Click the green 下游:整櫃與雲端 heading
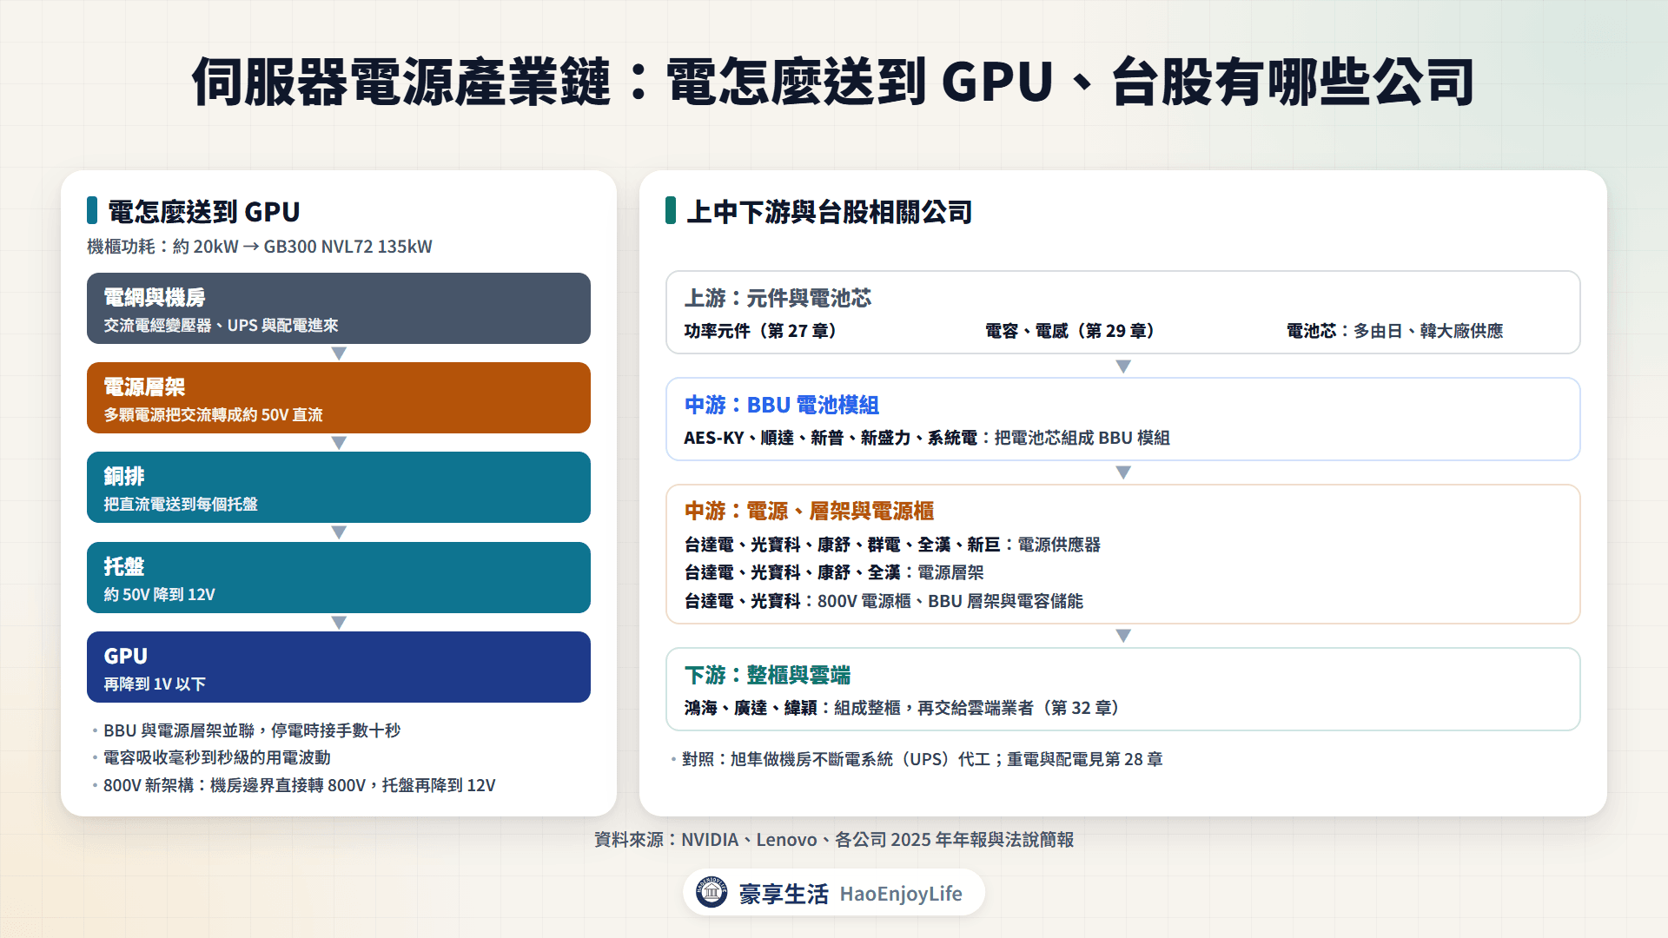The image size is (1668, 938). 767,675
